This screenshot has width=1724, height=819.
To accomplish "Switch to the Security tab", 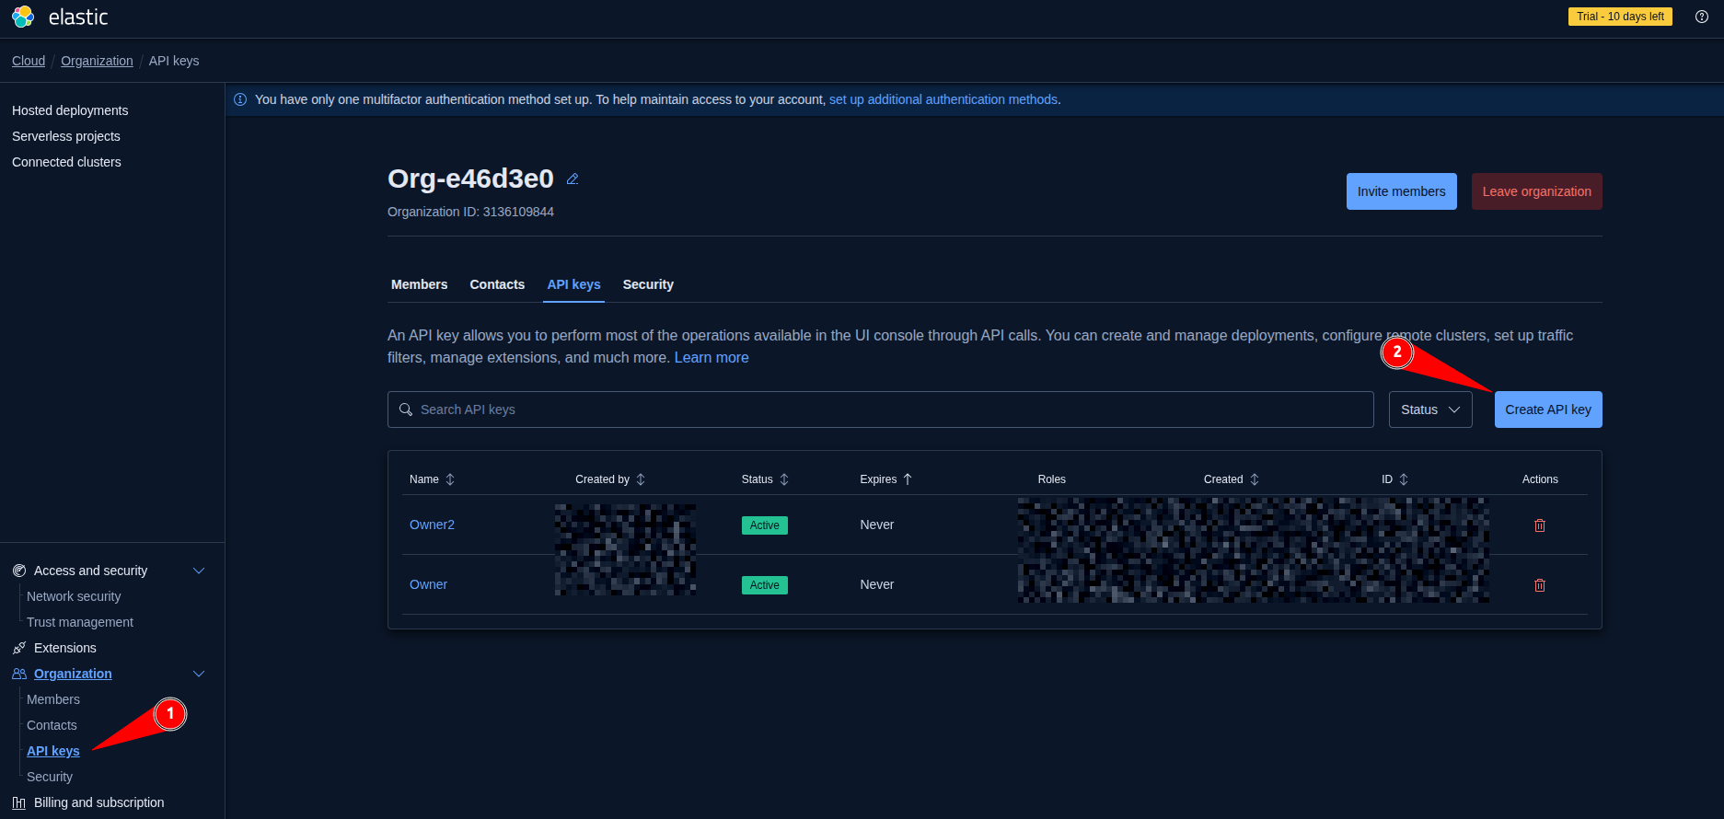I will coord(648,284).
